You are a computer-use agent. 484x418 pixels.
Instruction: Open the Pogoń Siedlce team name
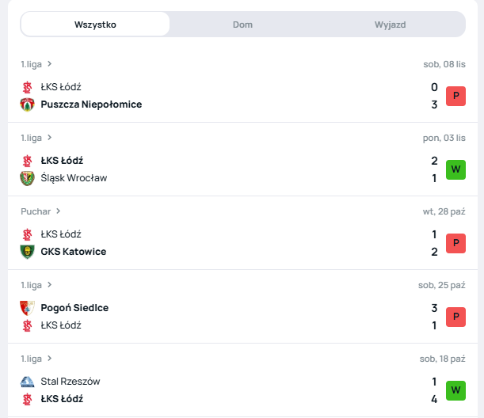click(74, 308)
